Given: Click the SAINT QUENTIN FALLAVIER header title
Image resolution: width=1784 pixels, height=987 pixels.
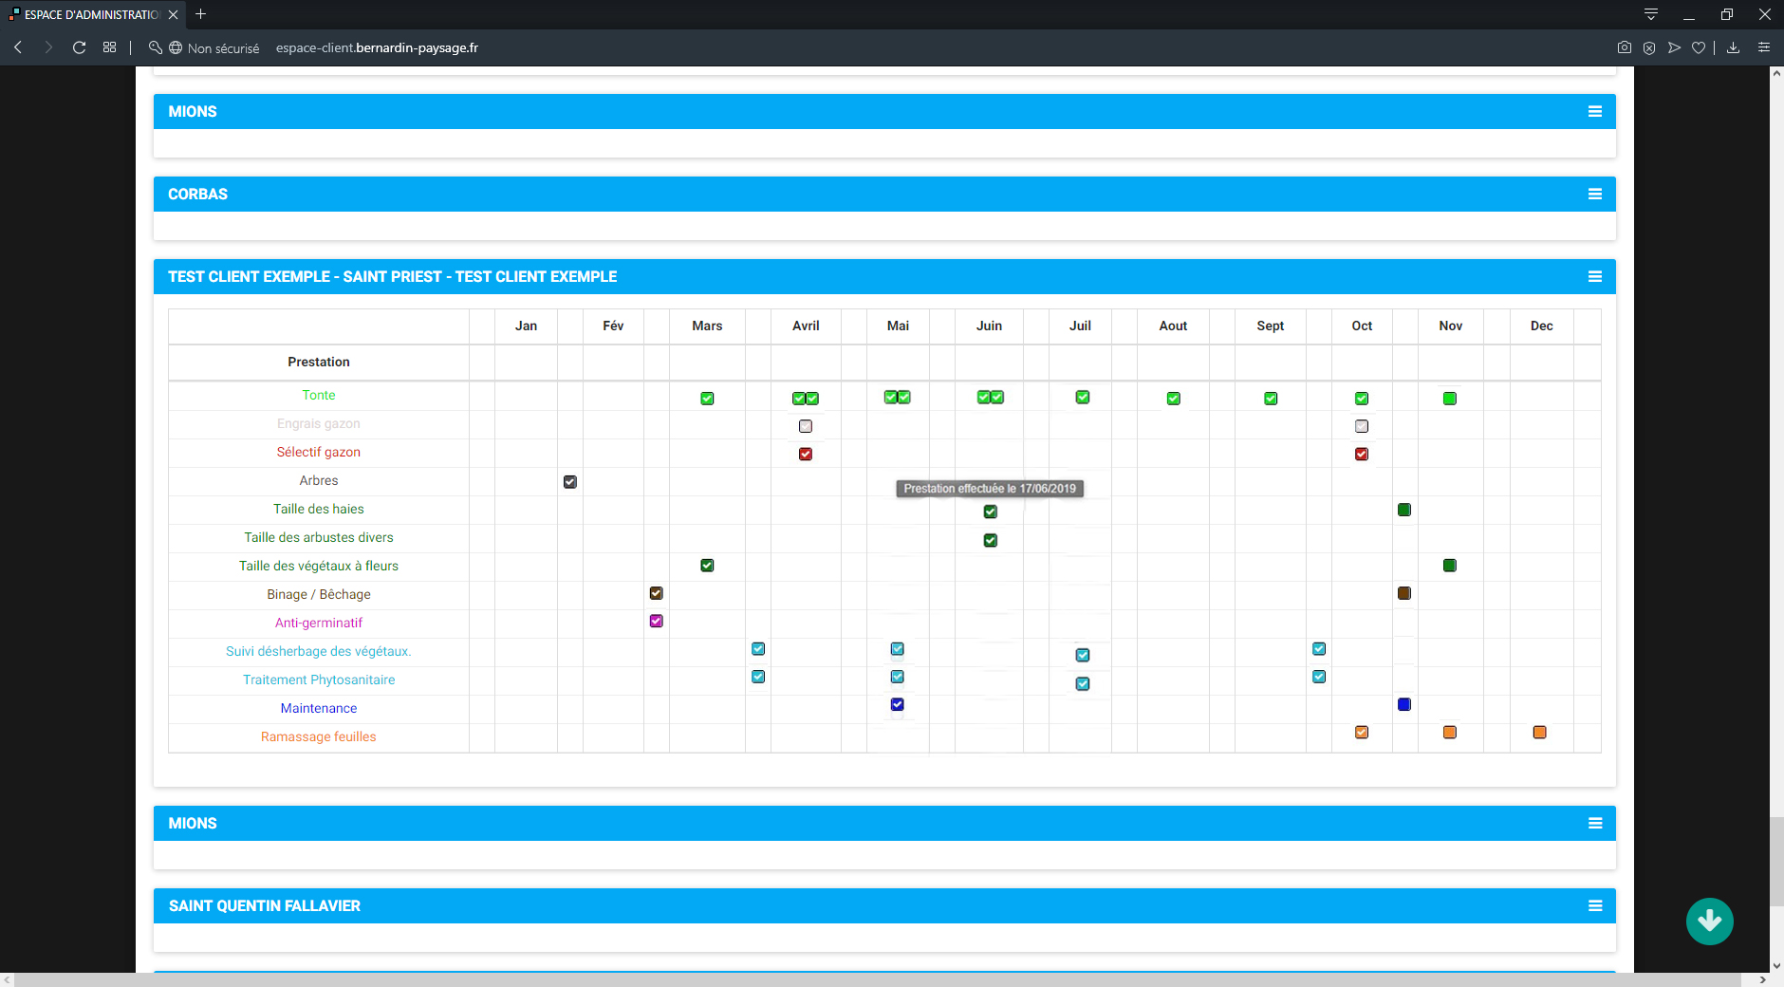Looking at the screenshot, I should coord(265,905).
